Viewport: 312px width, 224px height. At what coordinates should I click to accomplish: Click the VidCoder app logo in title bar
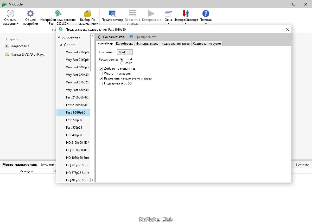point(4,4)
